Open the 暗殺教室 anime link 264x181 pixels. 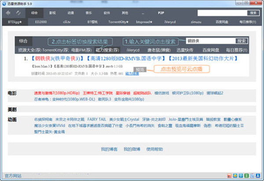tap(213, 119)
